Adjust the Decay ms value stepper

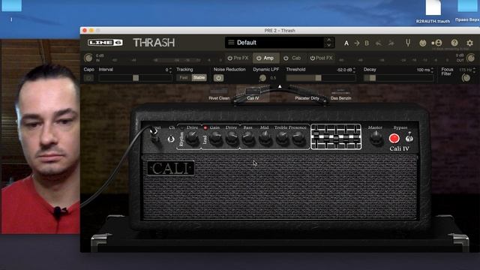pyautogui.click(x=432, y=70)
